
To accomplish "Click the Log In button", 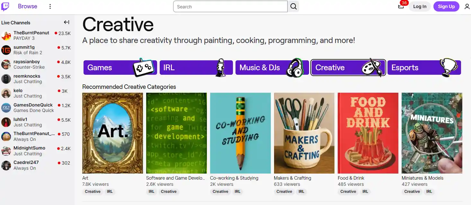I will (420, 6).
